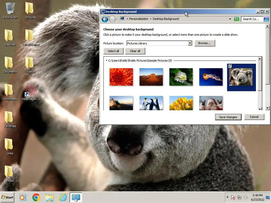
Task: Click the picture list scroll up arrow
Action: (x=260, y=59)
